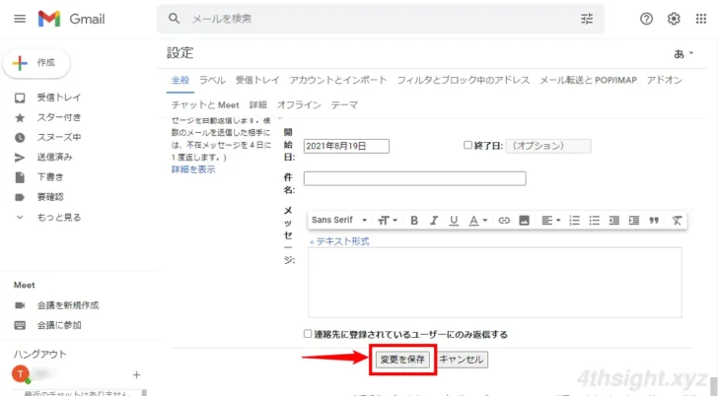Open search options filter icon
The image size is (718, 396).
pos(587,19)
